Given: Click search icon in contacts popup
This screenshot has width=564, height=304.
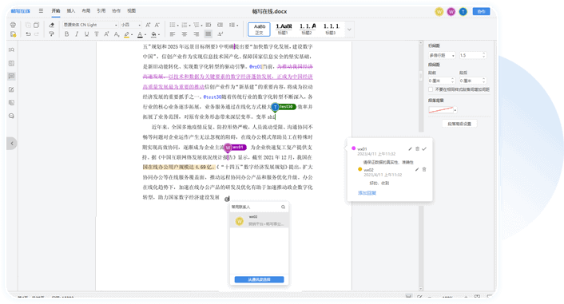Looking at the screenshot, I should point(283,207).
